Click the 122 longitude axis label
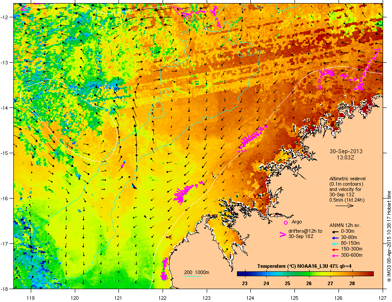392x302 pixels. point(163,298)
